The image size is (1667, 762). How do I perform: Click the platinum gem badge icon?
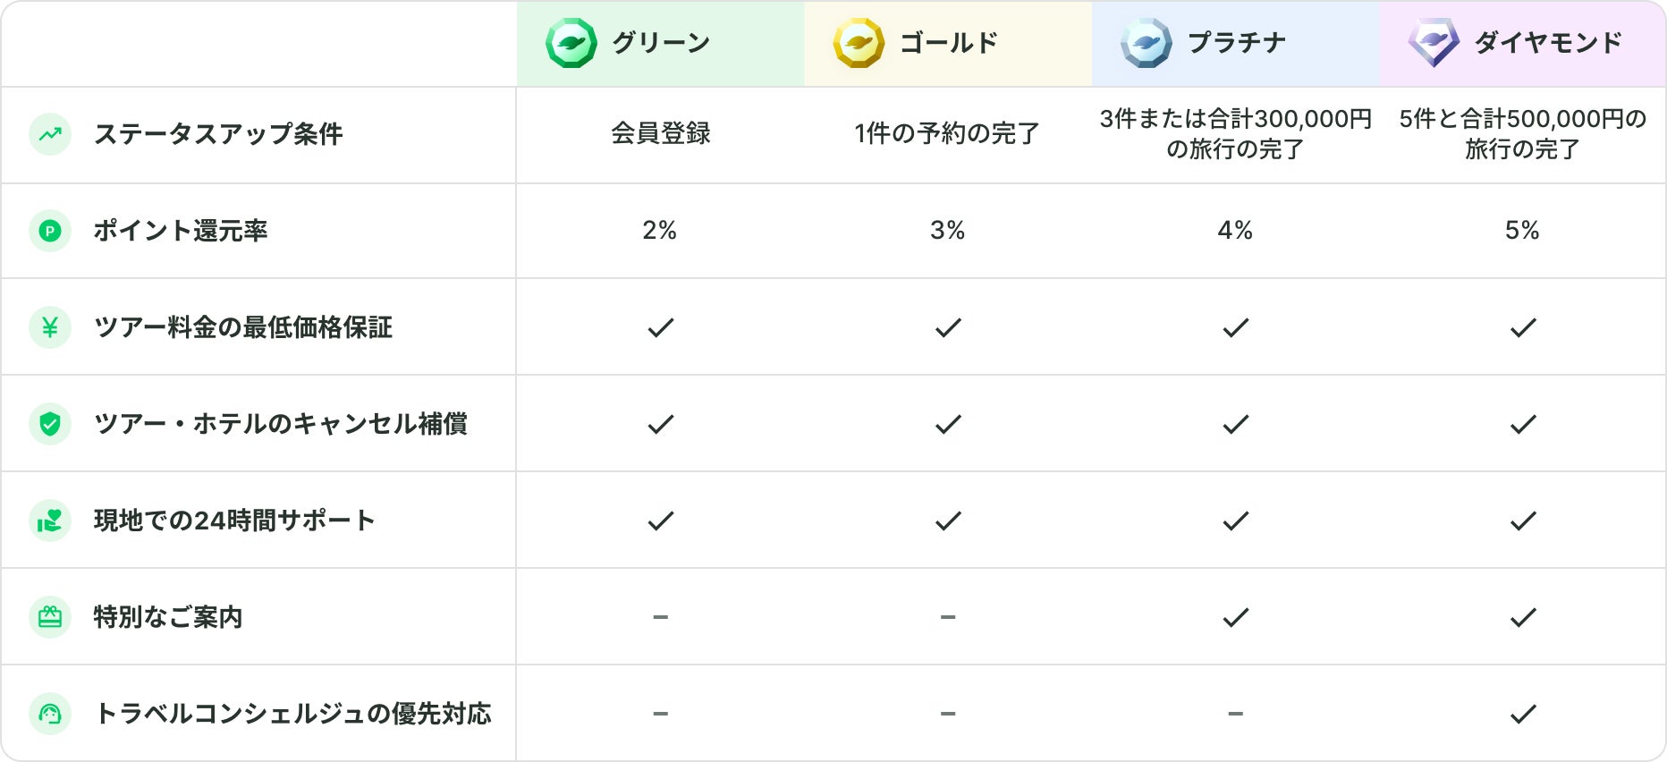tap(1146, 43)
